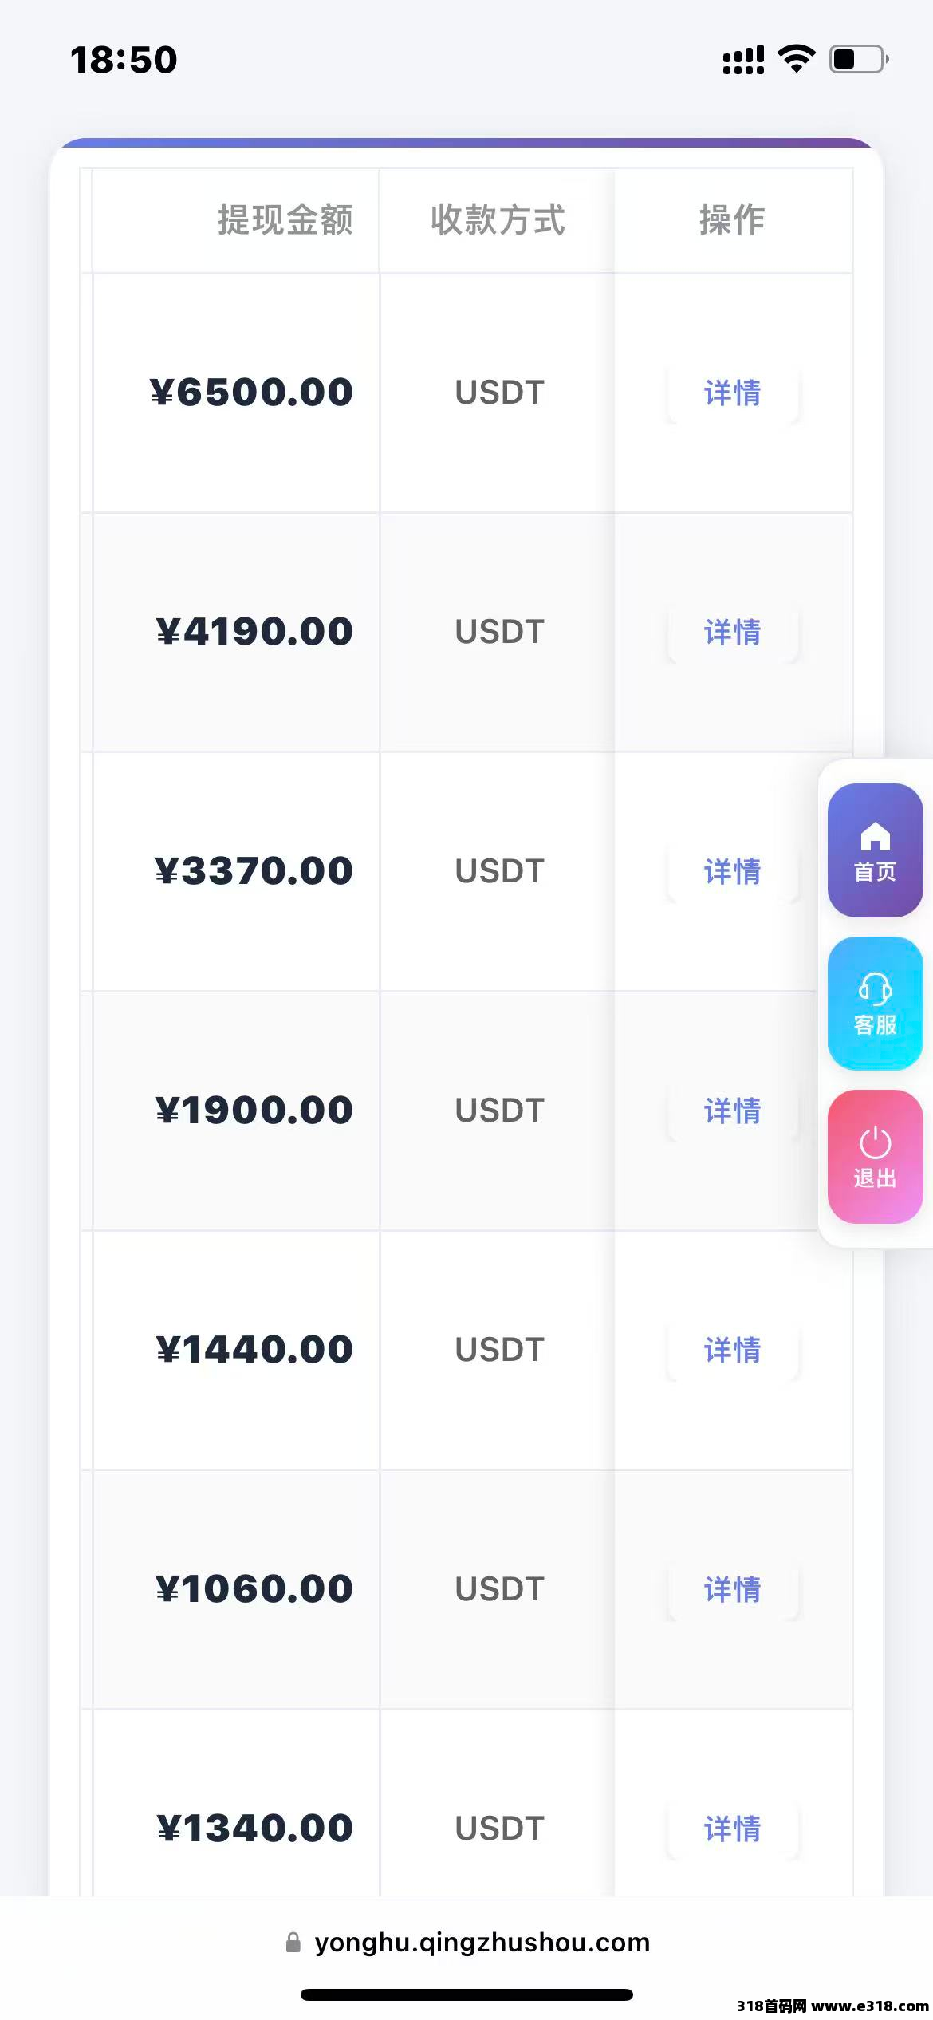The image size is (933, 2020).
Task: Open 详情 for the ¥1340.00 withdrawal
Action: [732, 1829]
